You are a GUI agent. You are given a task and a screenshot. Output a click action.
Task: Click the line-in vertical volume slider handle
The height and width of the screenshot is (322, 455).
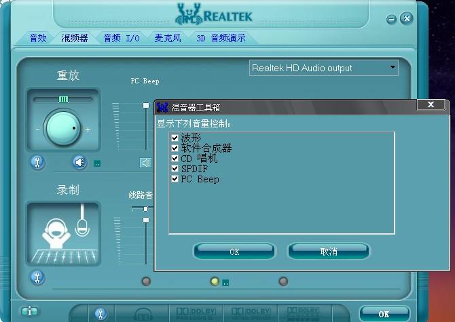click(x=146, y=220)
